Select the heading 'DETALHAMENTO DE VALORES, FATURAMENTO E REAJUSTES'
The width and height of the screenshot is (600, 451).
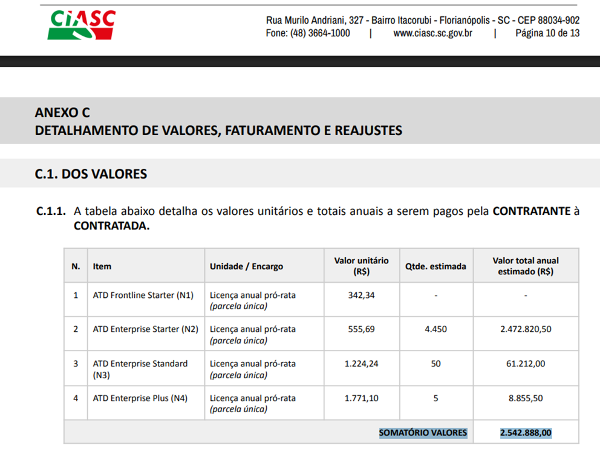(x=218, y=131)
